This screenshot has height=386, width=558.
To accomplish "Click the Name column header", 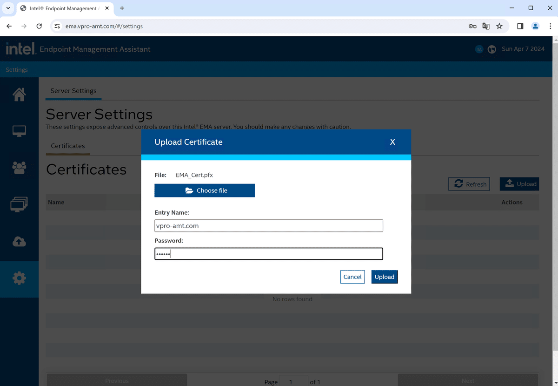I will coord(56,202).
